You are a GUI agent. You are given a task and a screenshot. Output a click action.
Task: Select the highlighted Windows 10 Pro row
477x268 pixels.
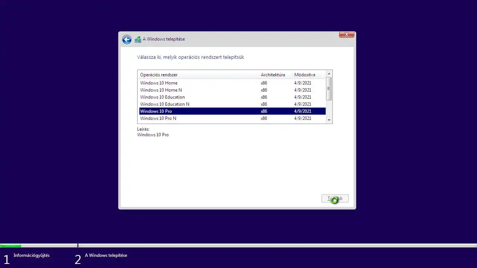click(232, 111)
